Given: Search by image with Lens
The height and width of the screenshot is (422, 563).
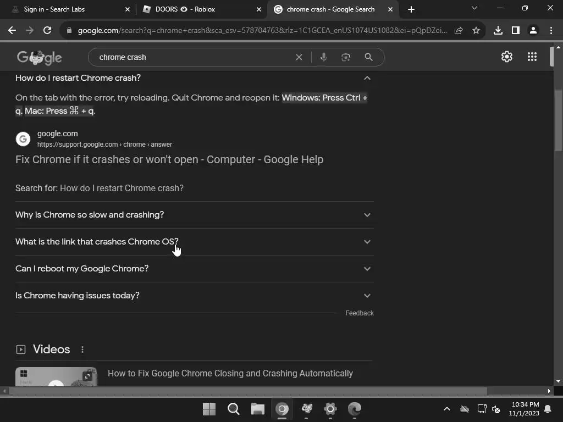Looking at the screenshot, I should tap(346, 57).
